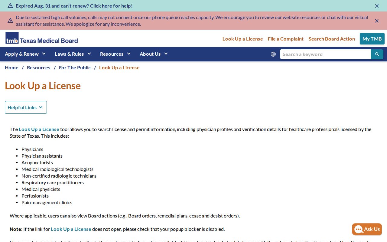Select the 'Perfusionists' list item
Image resolution: width=387 pixels, height=242 pixels.
pos(35,196)
